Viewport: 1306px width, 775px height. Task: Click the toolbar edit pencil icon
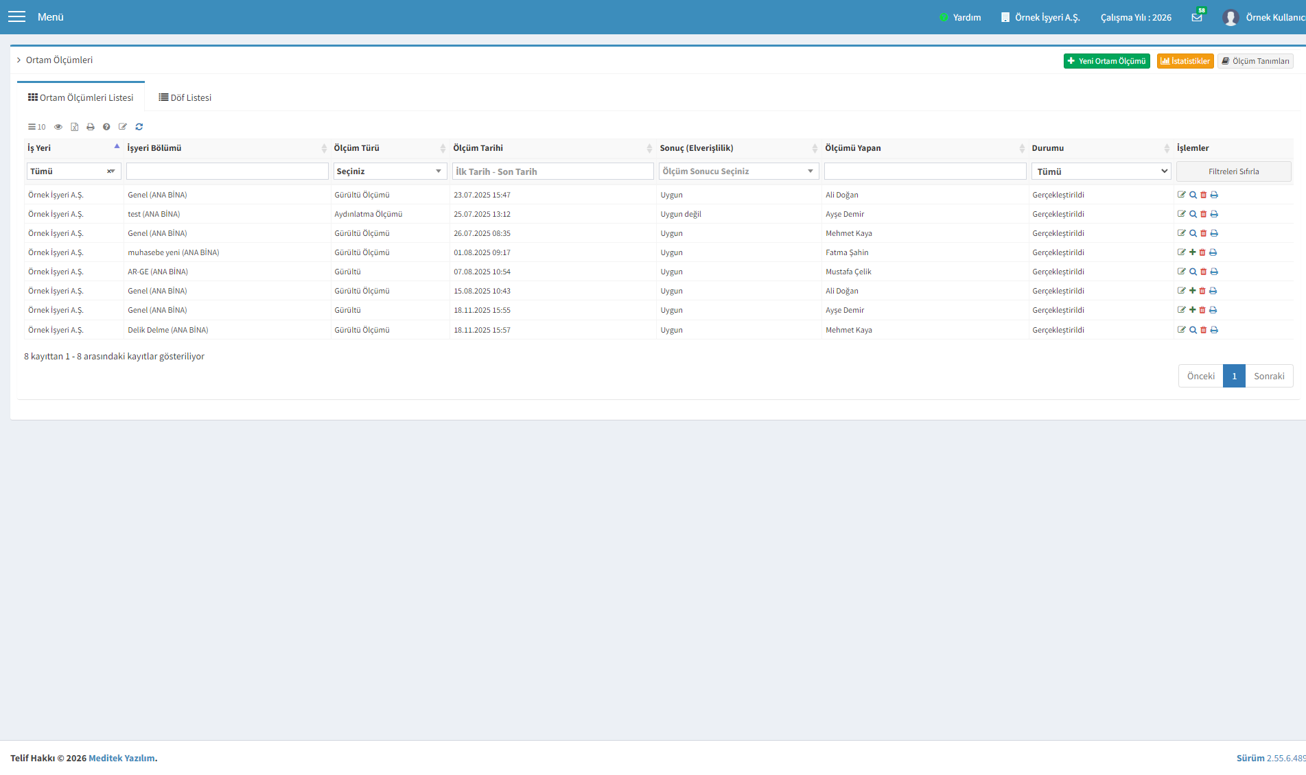[x=123, y=127]
